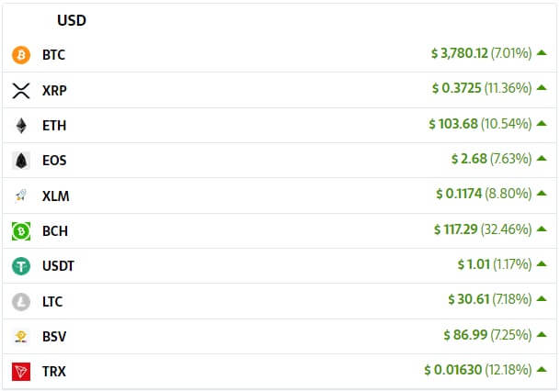Open the BTC ticker label
Viewport: 560px width, 391px height.
click(x=54, y=55)
